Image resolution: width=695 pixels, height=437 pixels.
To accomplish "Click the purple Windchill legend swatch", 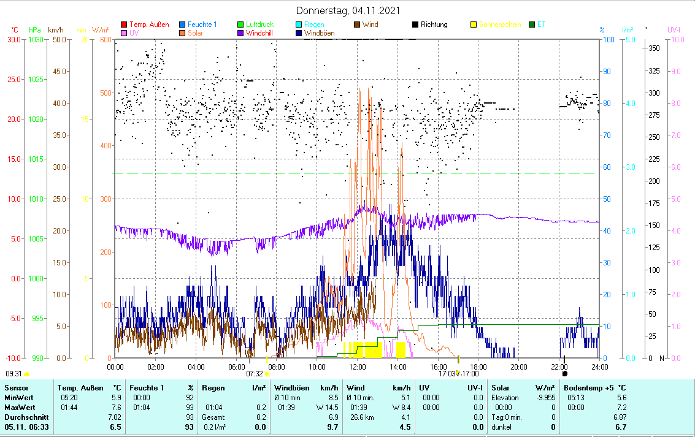I will pos(240,32).
